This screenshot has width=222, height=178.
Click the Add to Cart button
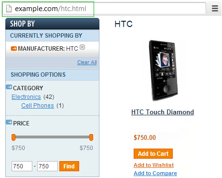pos(153,154)
